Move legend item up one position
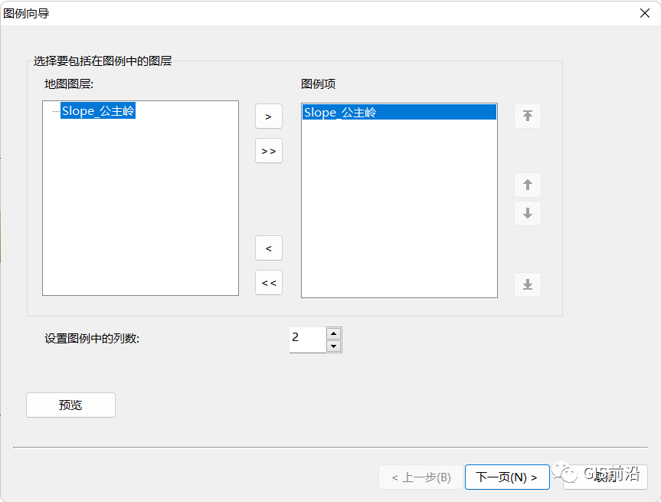This screenshot has height=502, width=661. [x=528, y=185]
